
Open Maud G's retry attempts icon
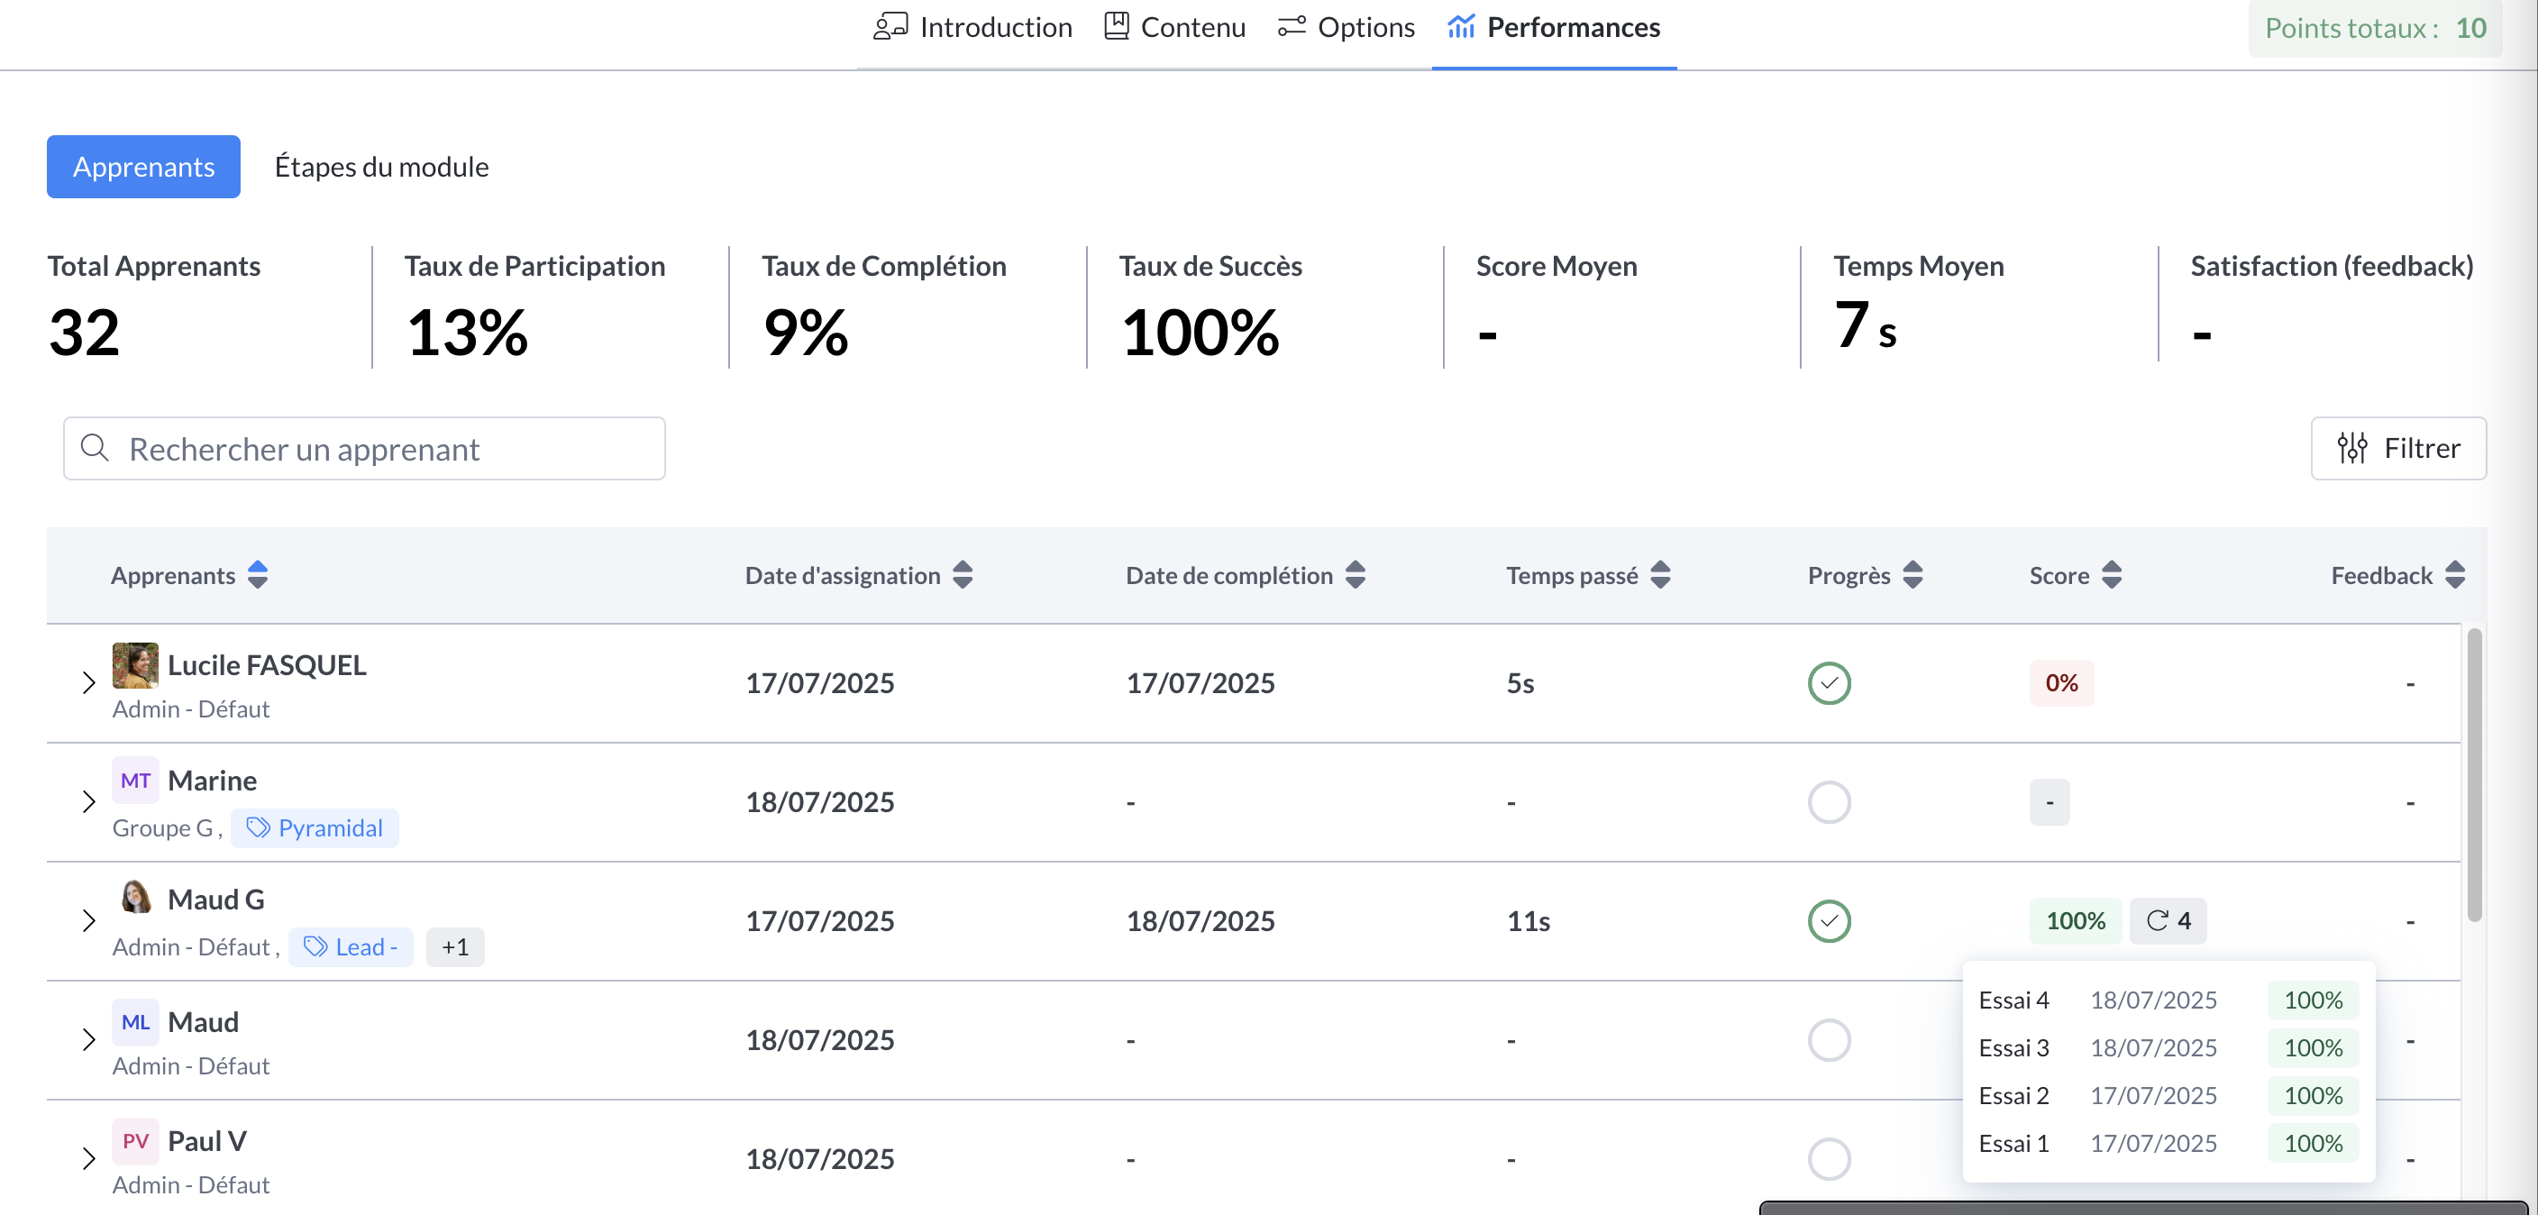2167,920
